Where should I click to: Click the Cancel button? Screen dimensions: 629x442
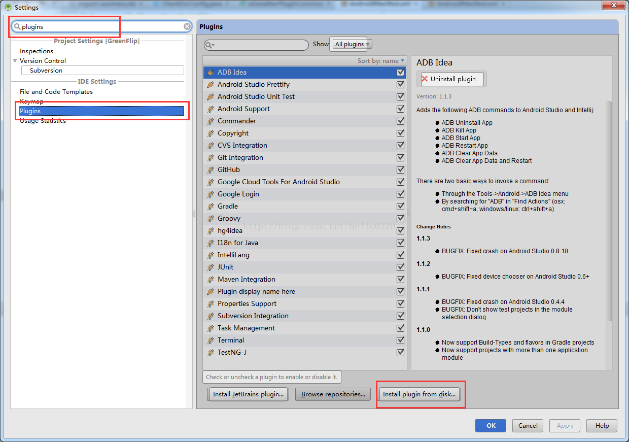coord(528,426)
